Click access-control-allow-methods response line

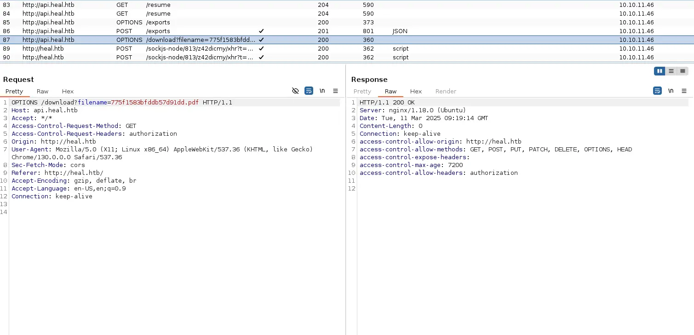tap(496, 150)
